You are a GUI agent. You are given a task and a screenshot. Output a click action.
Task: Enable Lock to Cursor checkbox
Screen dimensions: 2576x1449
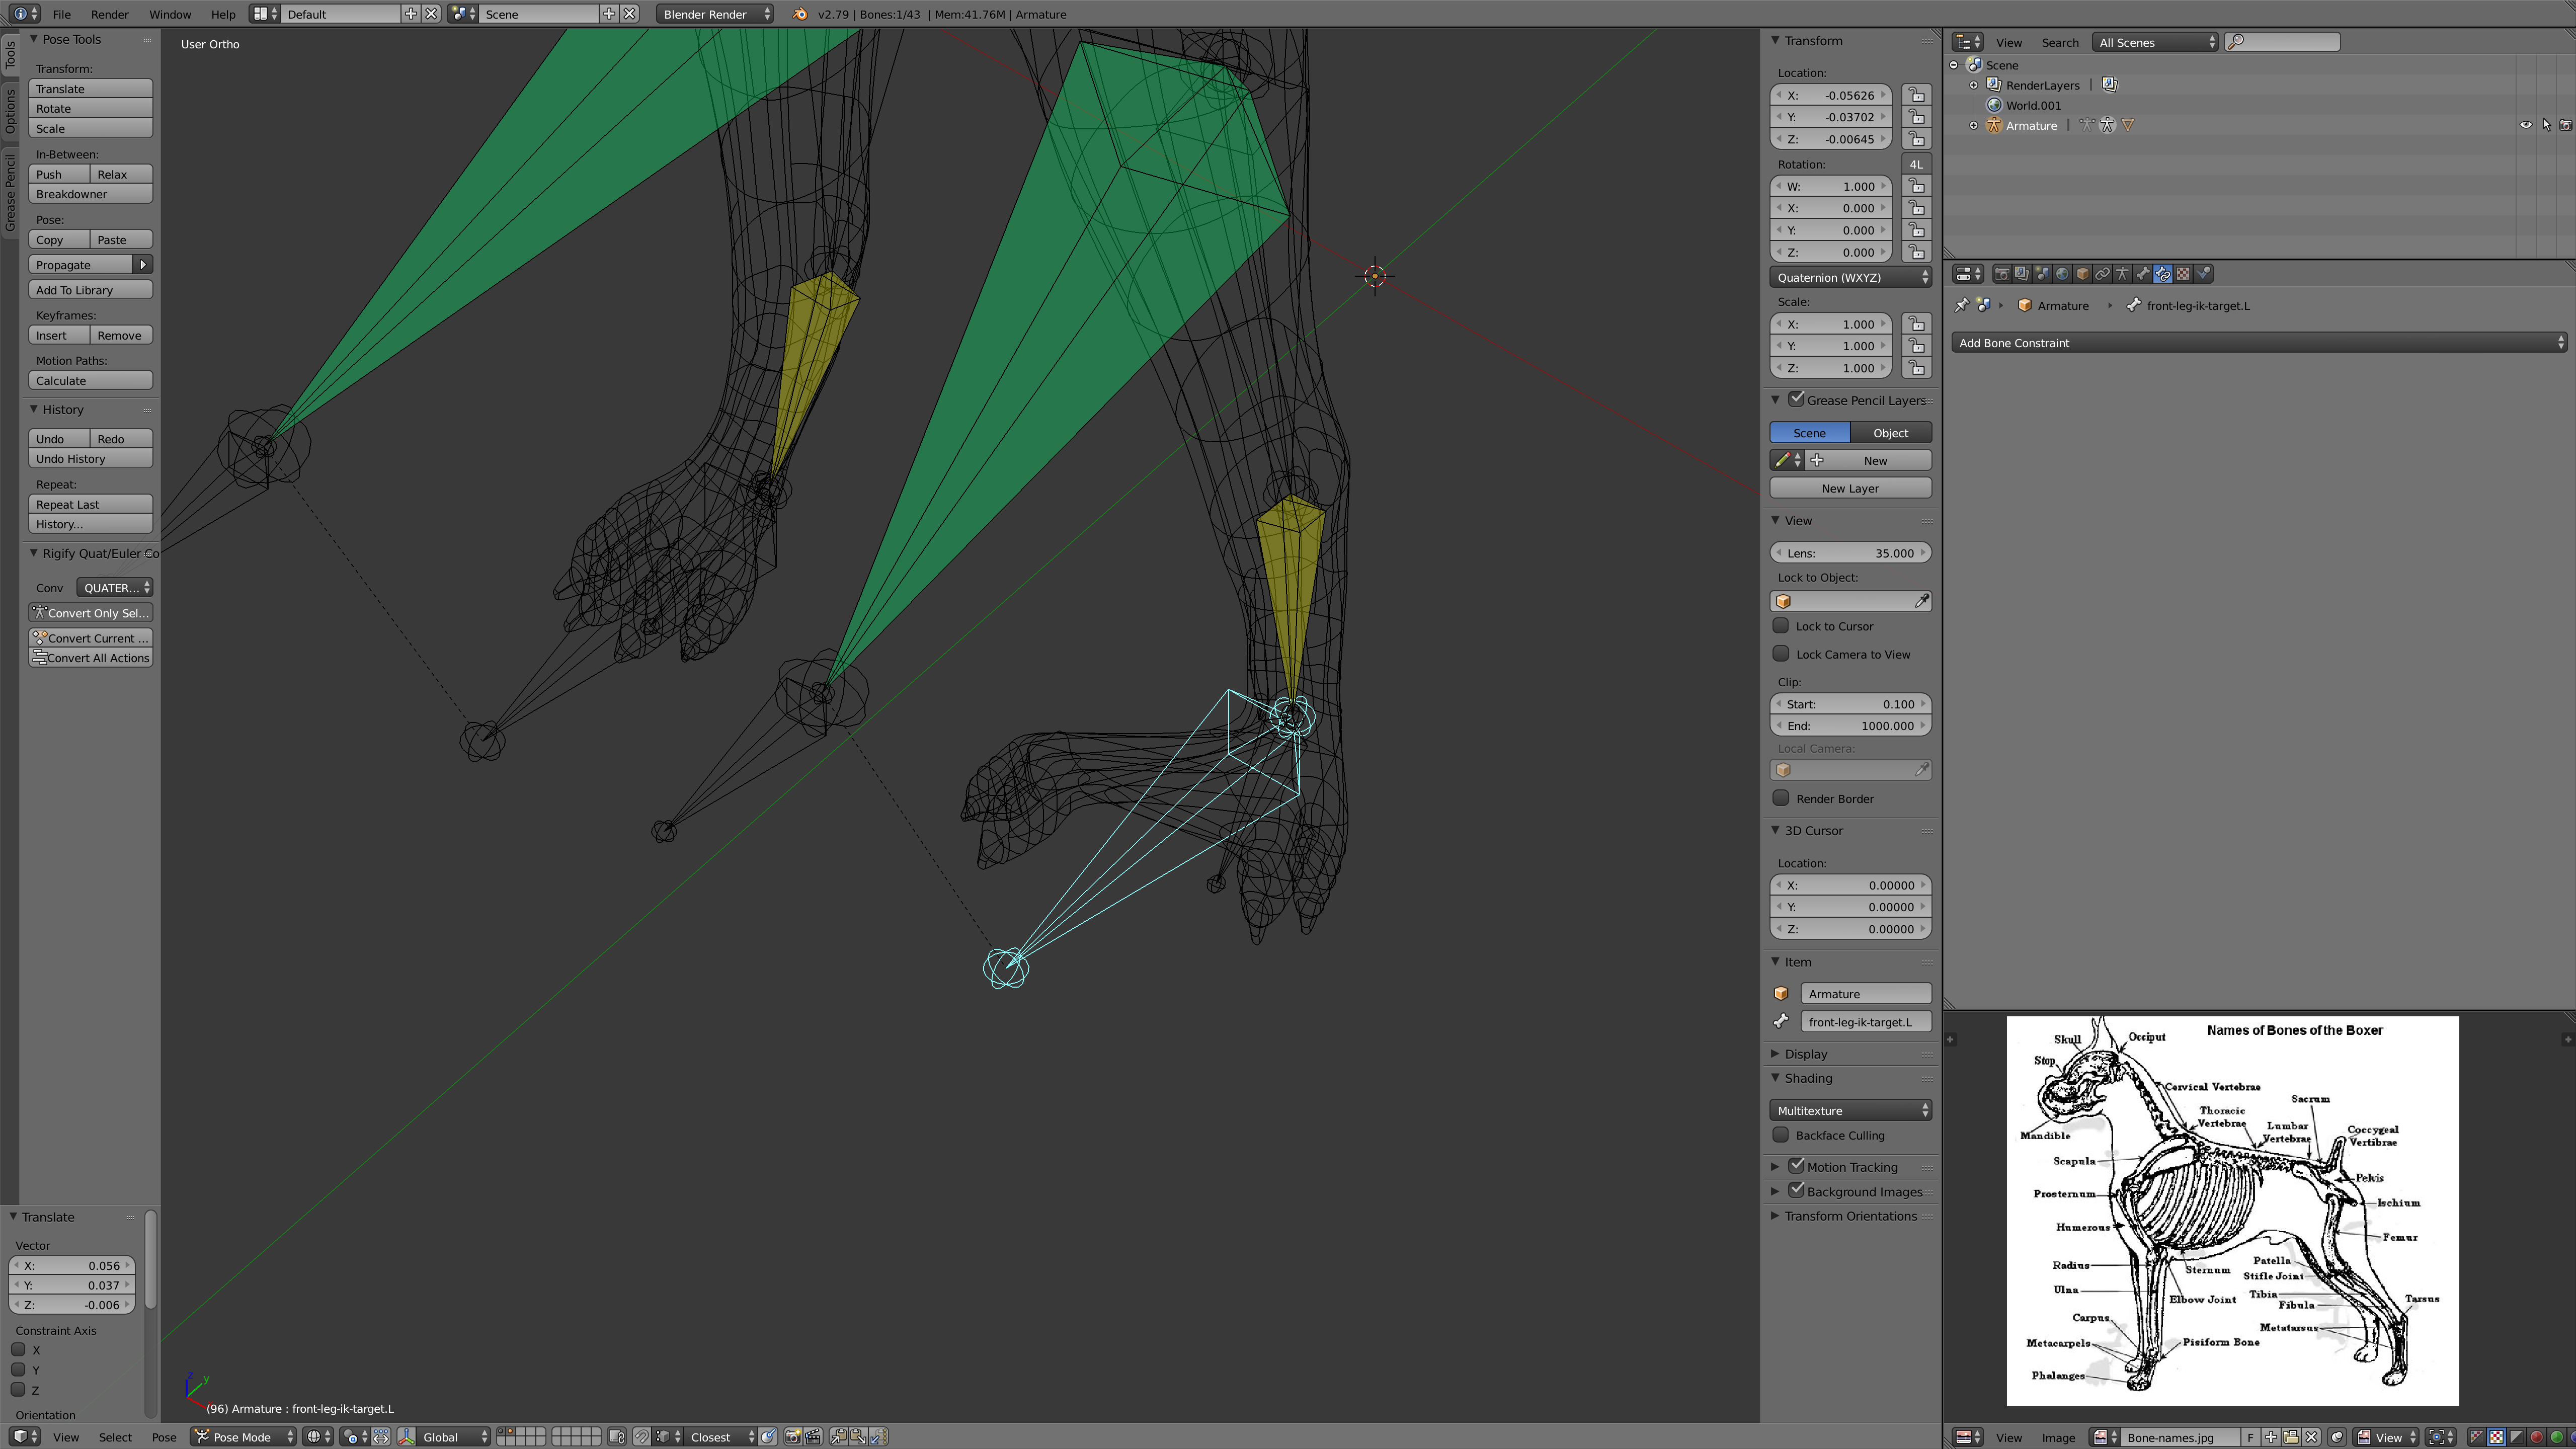1781,626
